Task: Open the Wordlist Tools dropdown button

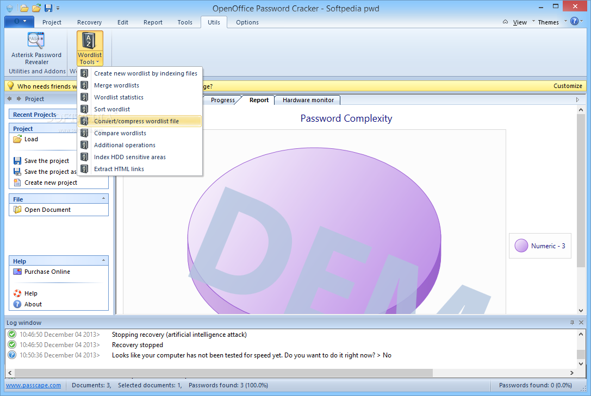Action: pyautogui.click(x=90, y=48)
